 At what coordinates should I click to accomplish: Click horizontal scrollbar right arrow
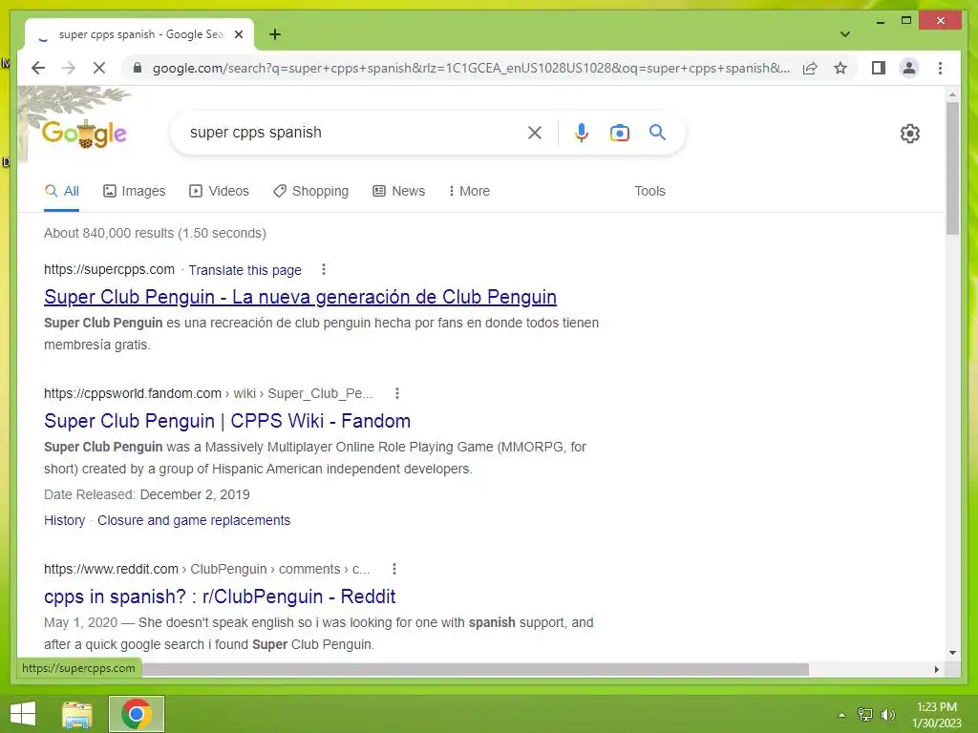(936, 669)
